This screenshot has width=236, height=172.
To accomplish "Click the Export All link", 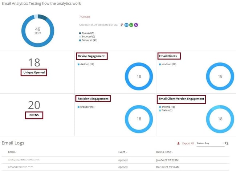I will 188,143.
